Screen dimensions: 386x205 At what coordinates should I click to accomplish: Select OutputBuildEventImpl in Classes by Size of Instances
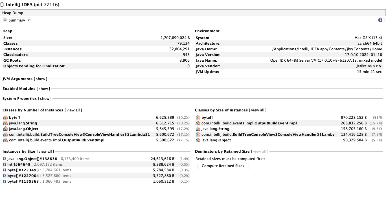pyautogui.click(x=249, y=123)
